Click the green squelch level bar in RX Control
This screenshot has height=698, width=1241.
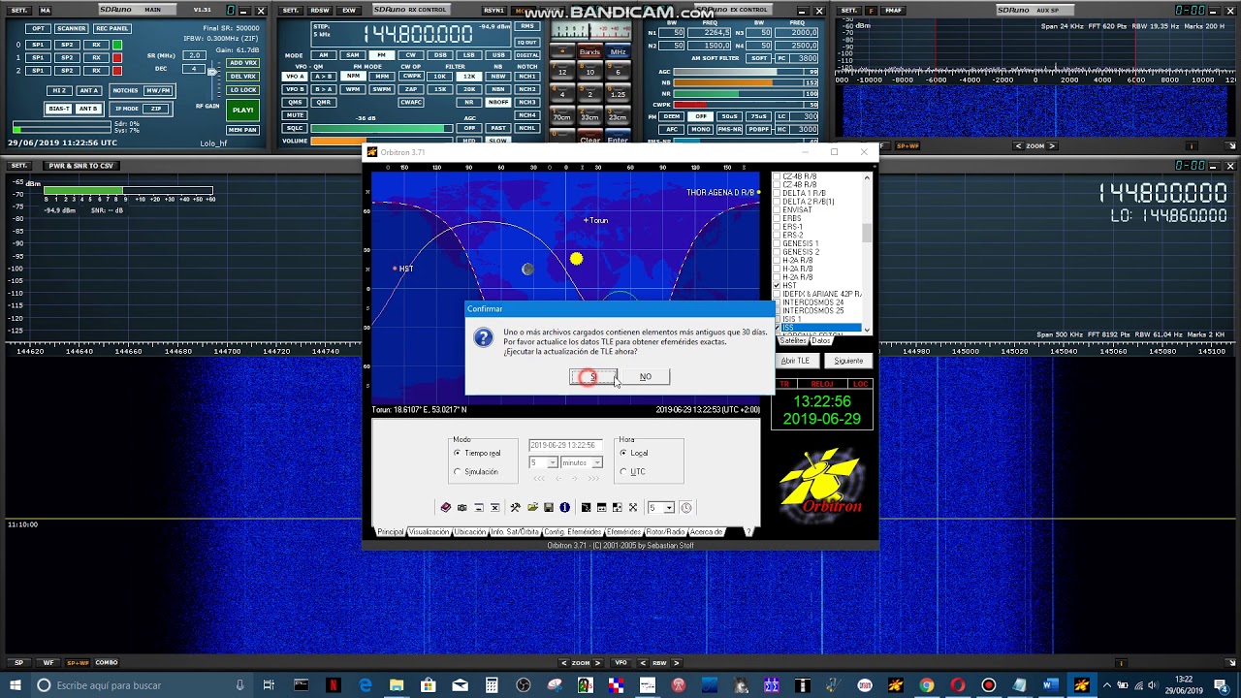click(x=382, y=128)
